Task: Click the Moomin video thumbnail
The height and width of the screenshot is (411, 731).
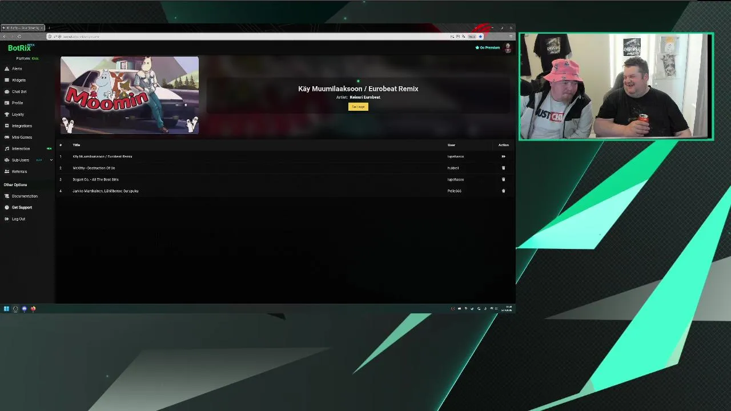Action: [130, 95]
